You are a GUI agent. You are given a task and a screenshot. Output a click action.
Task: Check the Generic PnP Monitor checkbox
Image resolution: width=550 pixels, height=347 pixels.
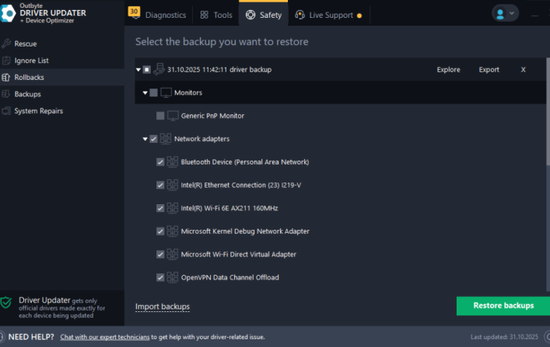(160, 116)
